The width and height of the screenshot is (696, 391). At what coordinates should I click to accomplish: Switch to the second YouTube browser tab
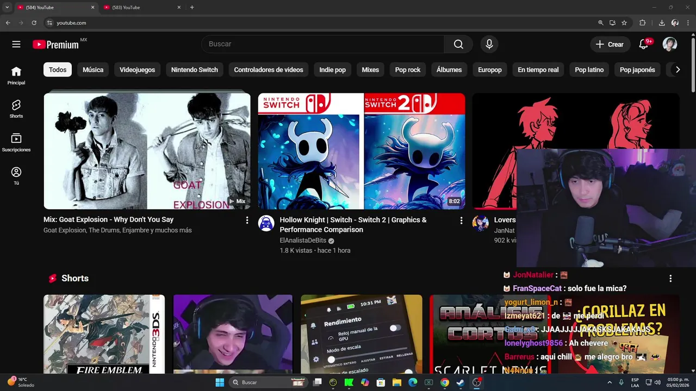tap(141, 8)
